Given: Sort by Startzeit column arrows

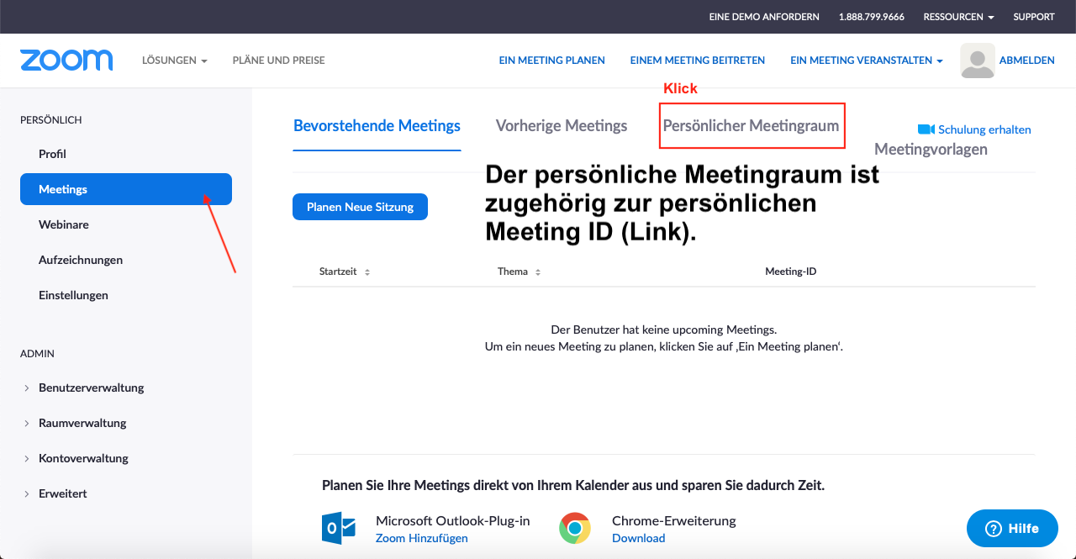Looking at the screenshot, I should (x=367, y=272).
